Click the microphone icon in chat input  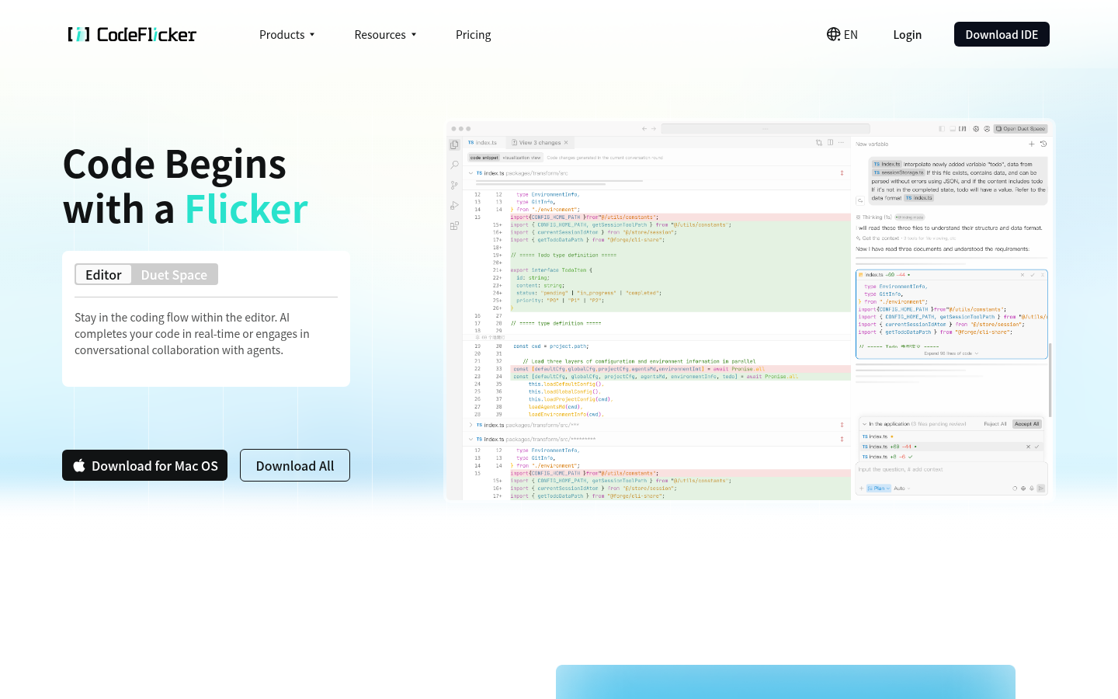click(x=1032, y=489)
